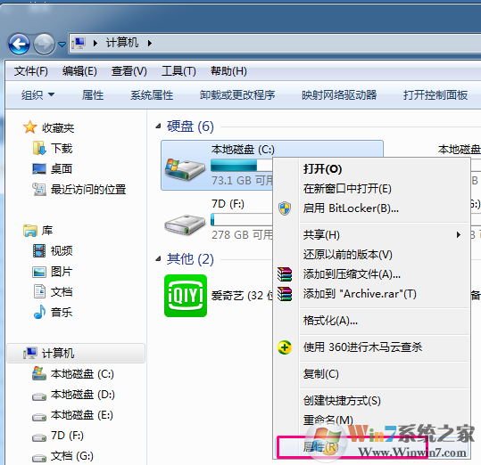Choose Enable BitLocker in context menu
This screenshot has width=481, height=465.
(x=351, y=208)
